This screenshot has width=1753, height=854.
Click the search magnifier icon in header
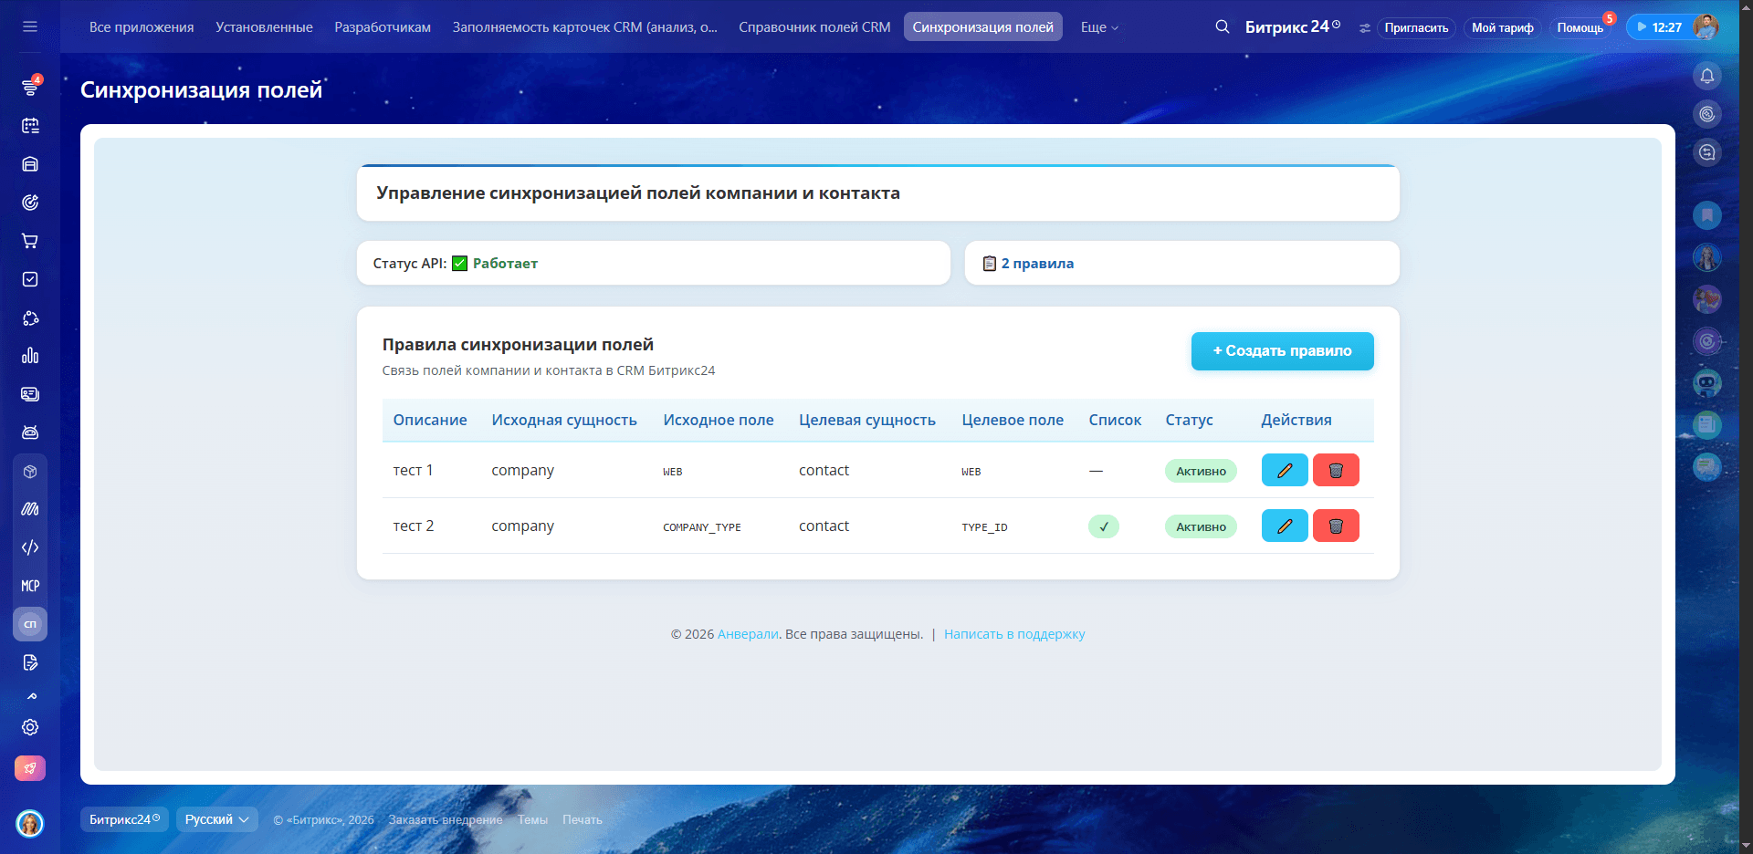coord(1223,27)
